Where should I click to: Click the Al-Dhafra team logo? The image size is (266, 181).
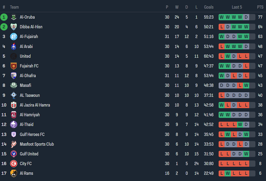(x=14, y=76)
